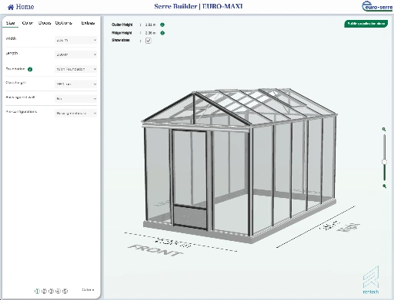Screen dimensions: 394x300
Task: Open the euro-serre logo
Action: [x=377, y=6]
